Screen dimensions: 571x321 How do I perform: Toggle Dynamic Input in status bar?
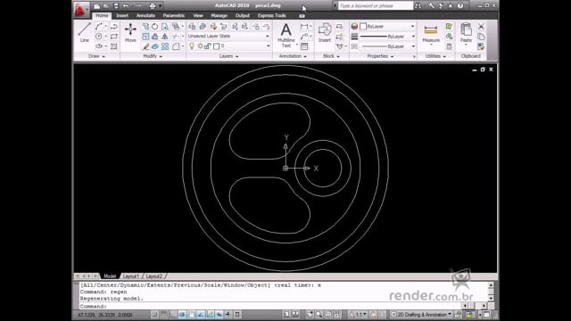219,314
